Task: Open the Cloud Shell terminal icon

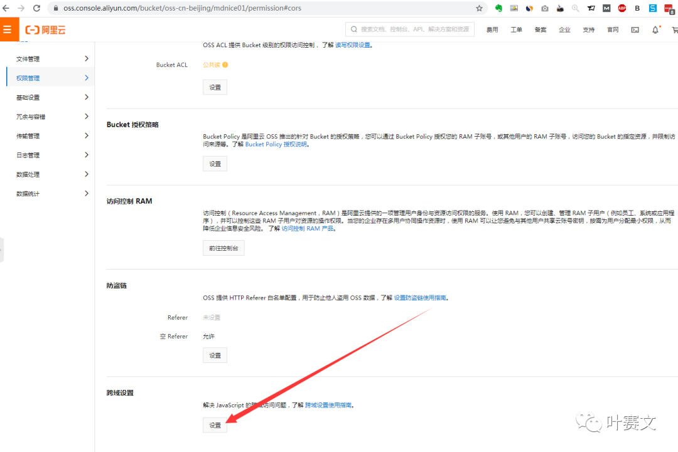Action: (635, 30)
